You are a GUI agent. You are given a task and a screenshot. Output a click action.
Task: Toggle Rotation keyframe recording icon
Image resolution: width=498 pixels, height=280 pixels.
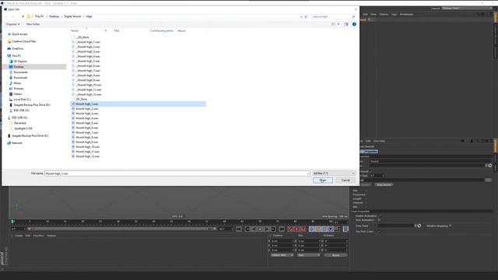click(x=324, y=229)
